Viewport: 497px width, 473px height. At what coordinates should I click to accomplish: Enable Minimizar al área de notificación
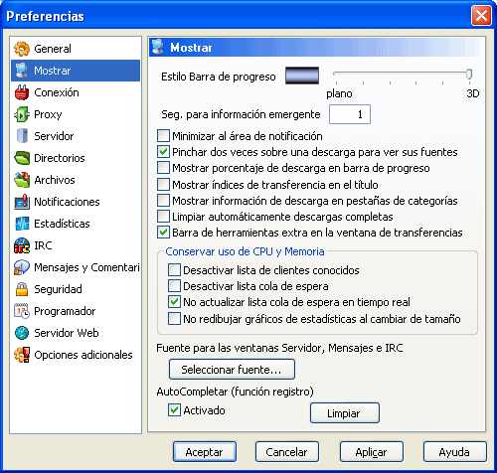pos(163,136)
